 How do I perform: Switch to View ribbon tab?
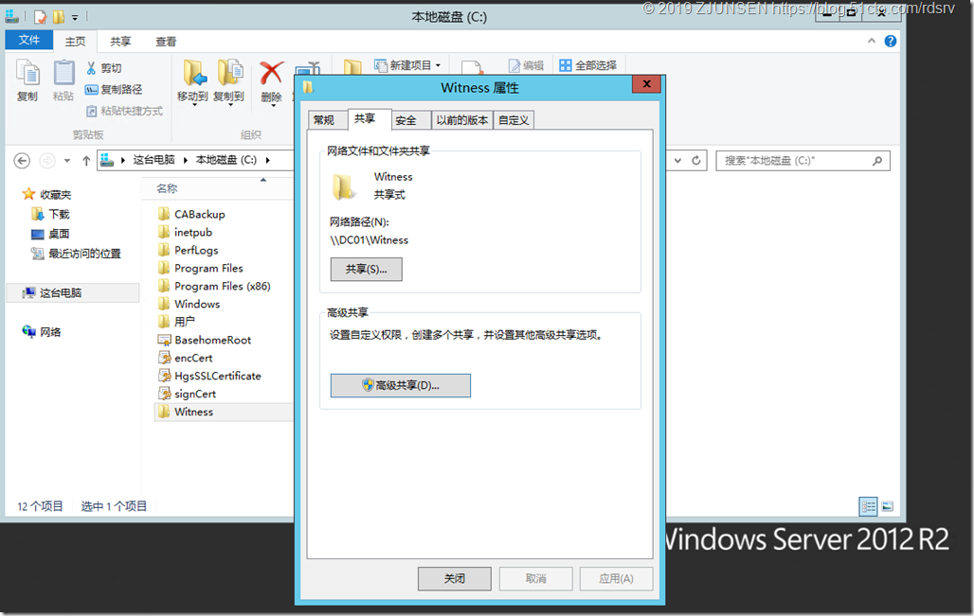(x=166, y=41)
